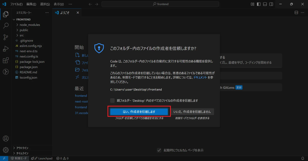Toggle 起動時にウェルカム ページを表示 checkbox
This screenshot has width=308, height=161.
click(159, 150)
